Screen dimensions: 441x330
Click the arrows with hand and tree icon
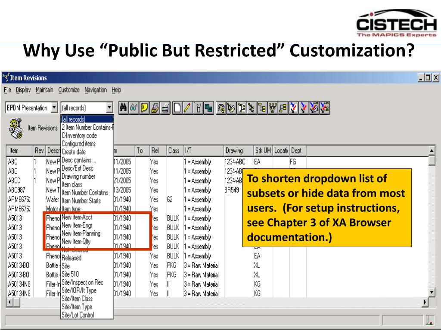[x=314, y=108]
